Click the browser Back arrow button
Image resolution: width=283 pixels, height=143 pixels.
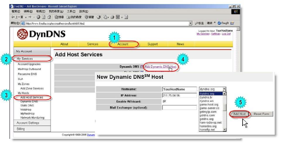(x=18, y=17)
